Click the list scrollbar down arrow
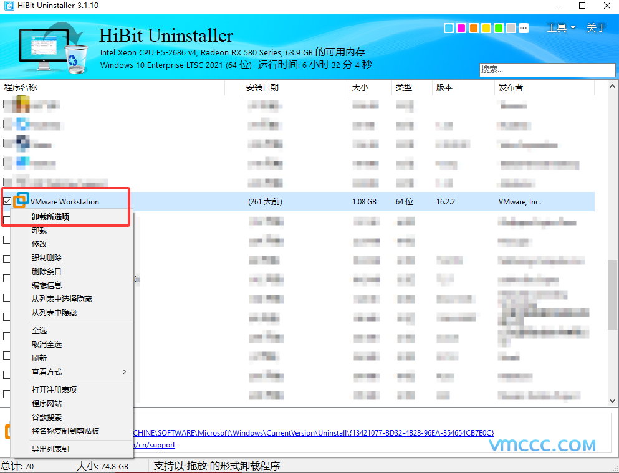This screenshot has width=619, height=473. [x=612, y=401]
